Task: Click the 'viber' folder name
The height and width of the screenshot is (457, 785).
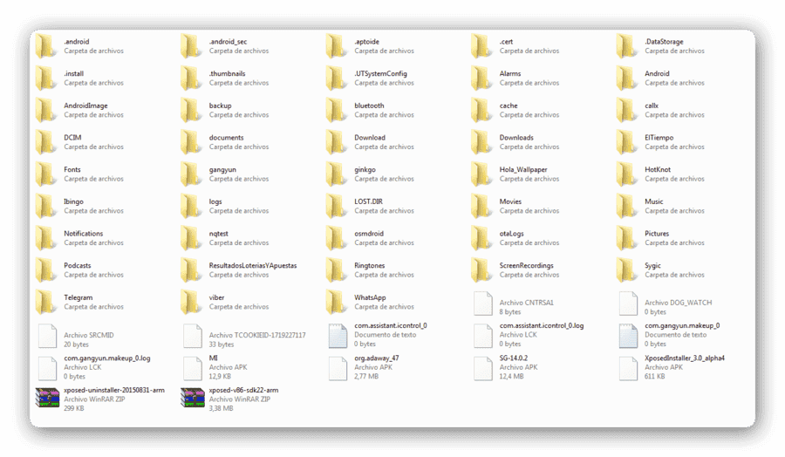Action: click(x=216, y=297)
